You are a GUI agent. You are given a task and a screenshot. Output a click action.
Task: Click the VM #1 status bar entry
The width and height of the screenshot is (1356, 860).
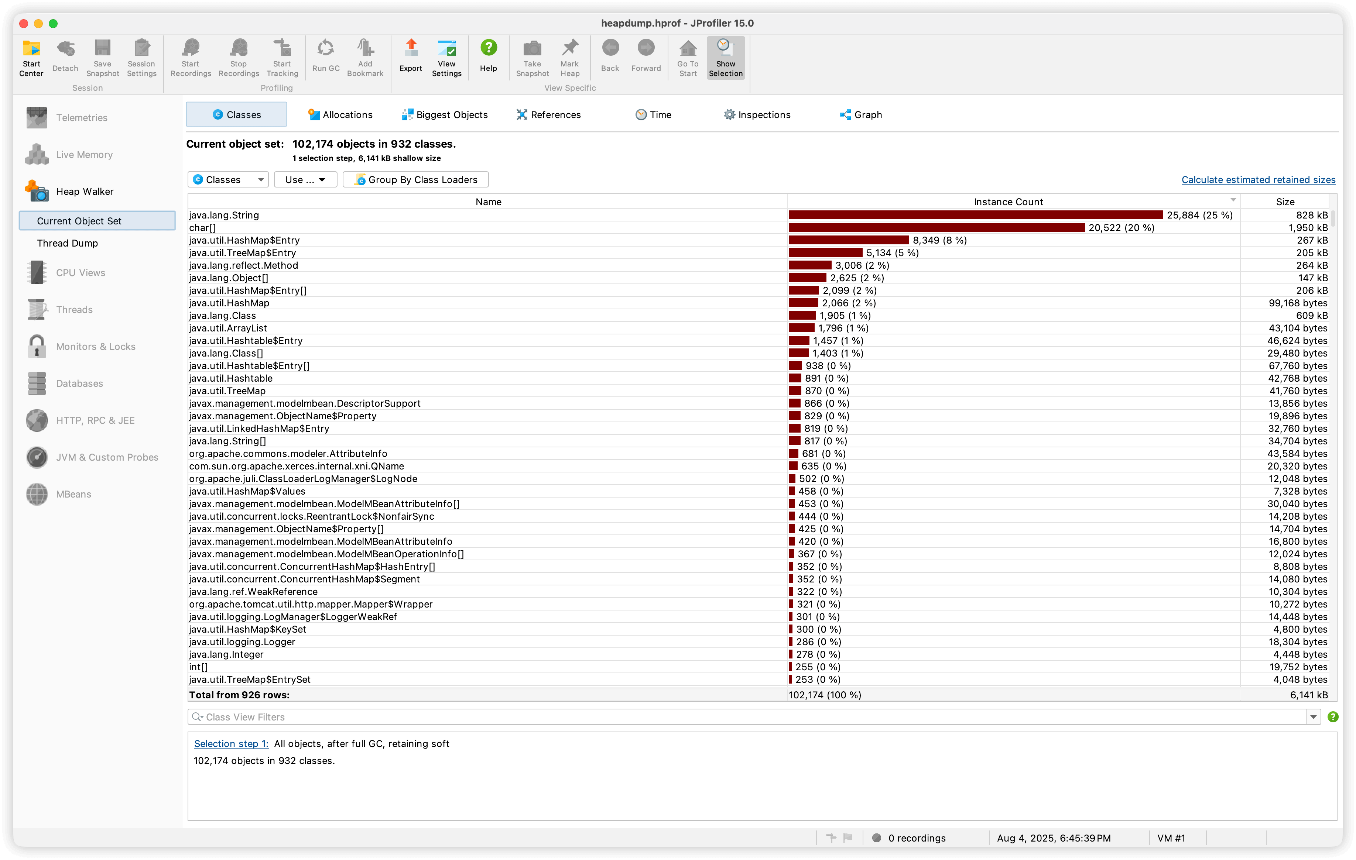pos(1171,838)
